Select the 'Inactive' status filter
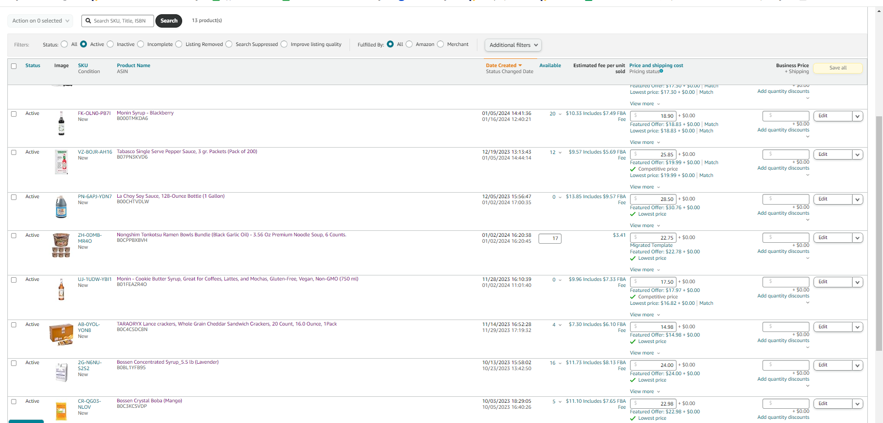 [x=110, y=44]
